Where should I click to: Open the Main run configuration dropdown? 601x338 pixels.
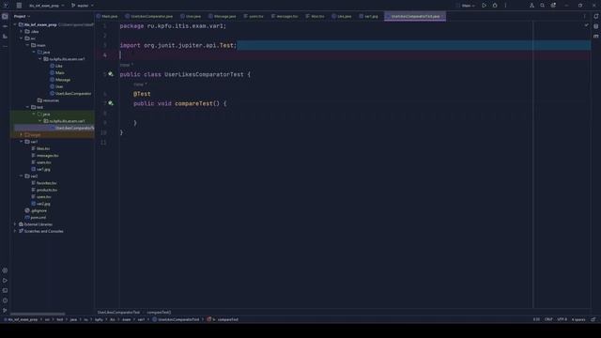click(x=466, y=6)
